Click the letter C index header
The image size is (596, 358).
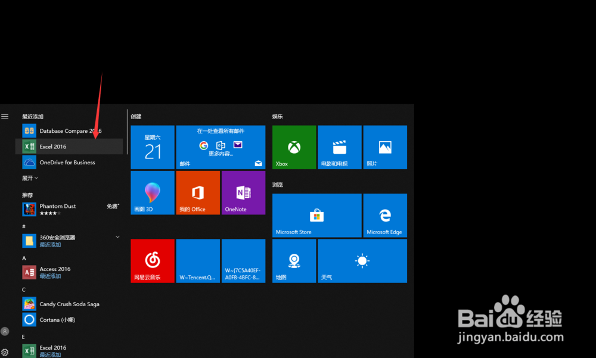[24, 289]
